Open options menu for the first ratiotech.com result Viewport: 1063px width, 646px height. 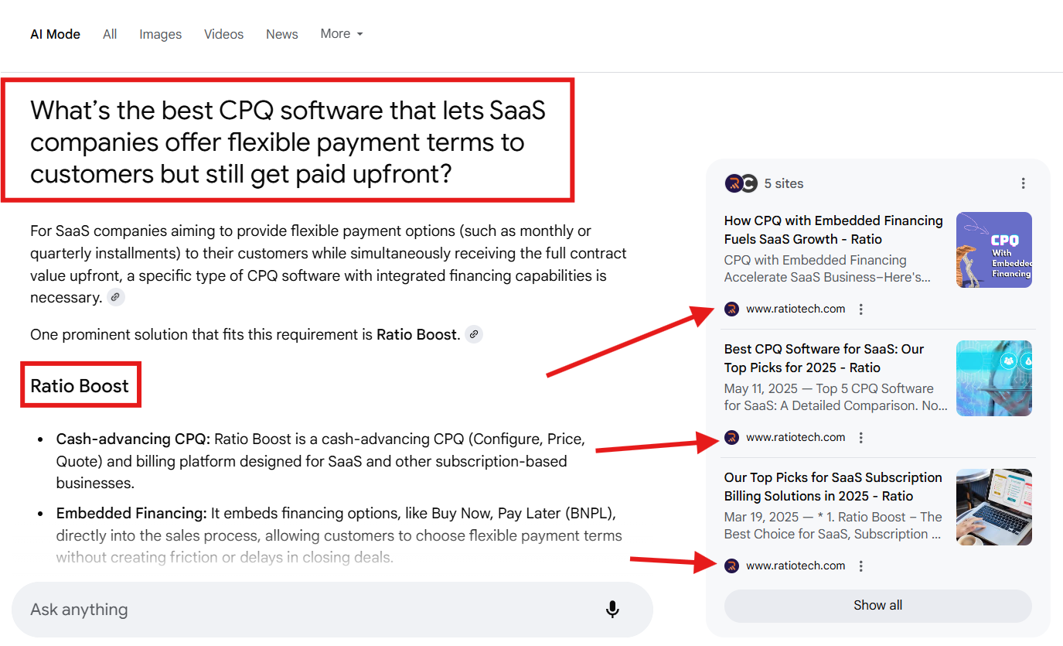861,309
